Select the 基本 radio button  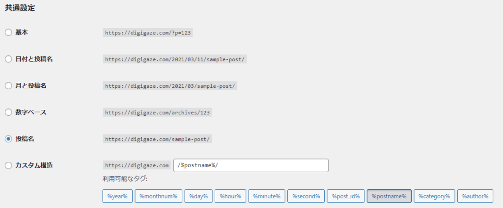(x=8, y=32)
